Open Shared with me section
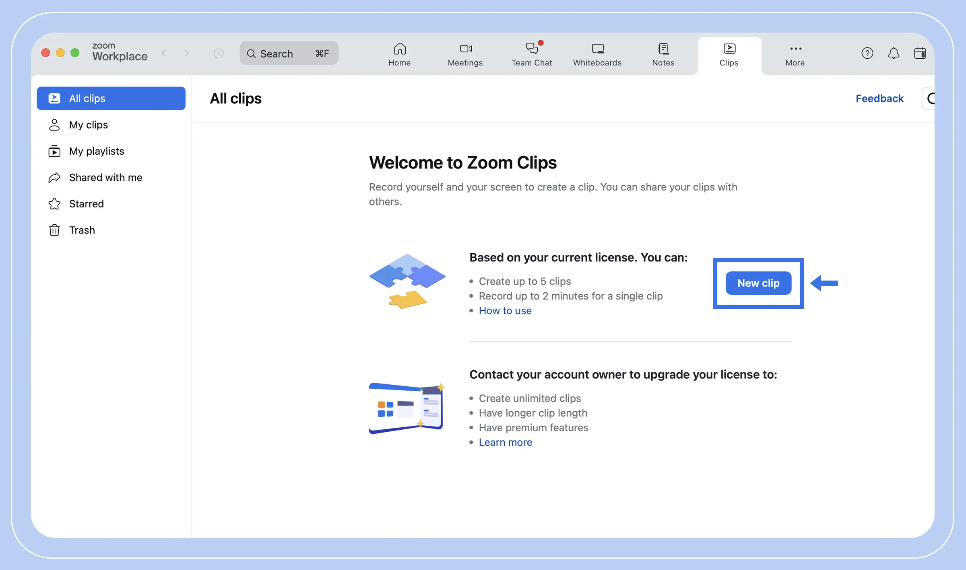 [111, 177]
